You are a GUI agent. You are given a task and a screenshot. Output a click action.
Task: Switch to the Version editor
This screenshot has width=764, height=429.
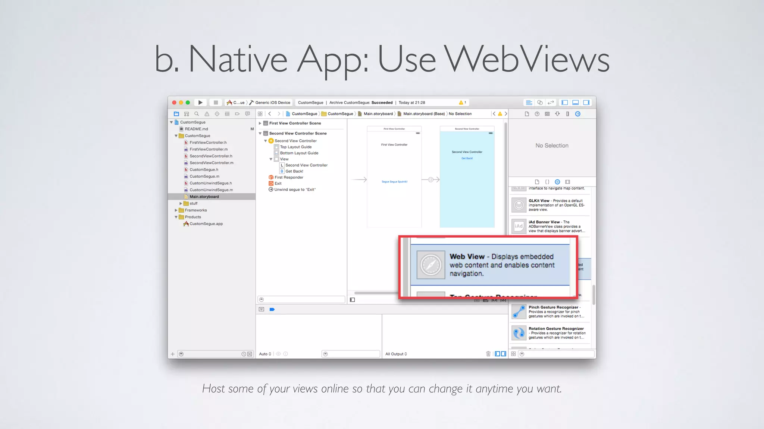pyautogui.click(x=551, y=102)
